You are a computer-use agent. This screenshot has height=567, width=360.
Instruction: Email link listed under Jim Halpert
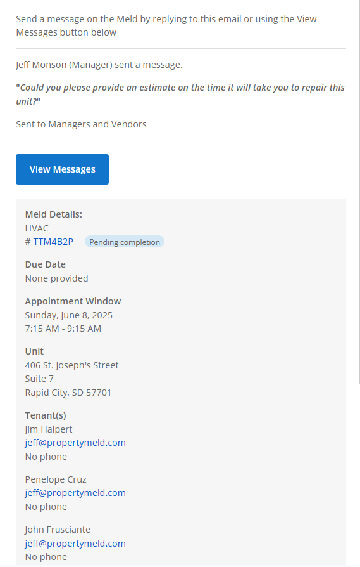[75, 443]
